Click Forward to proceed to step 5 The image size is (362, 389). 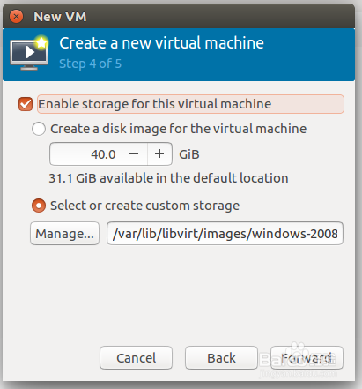307,358
